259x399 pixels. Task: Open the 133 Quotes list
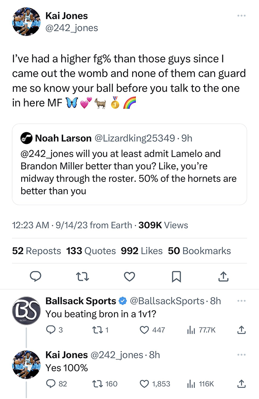(91, 251)
